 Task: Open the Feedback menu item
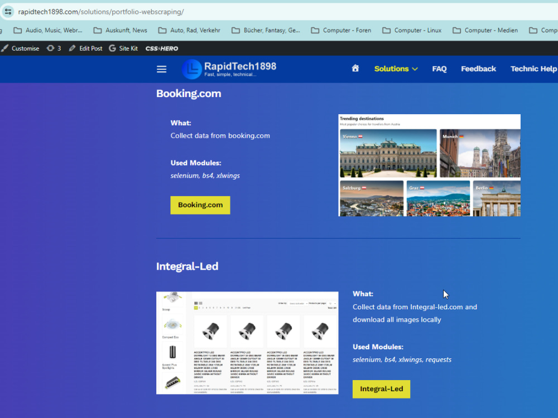(x=478, y=69)
